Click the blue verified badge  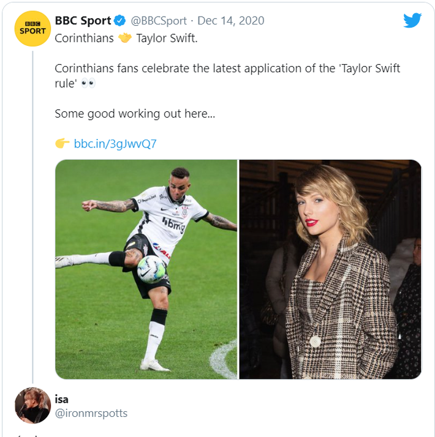[x=120, y=21]
